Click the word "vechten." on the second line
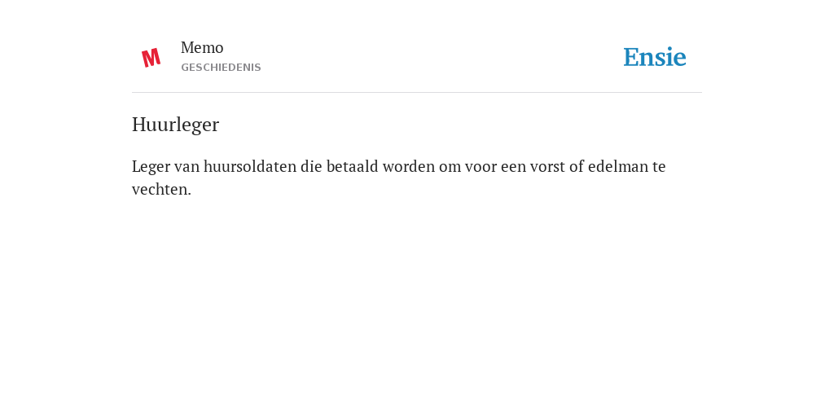 pyautogui.click(x=162, y=189)
